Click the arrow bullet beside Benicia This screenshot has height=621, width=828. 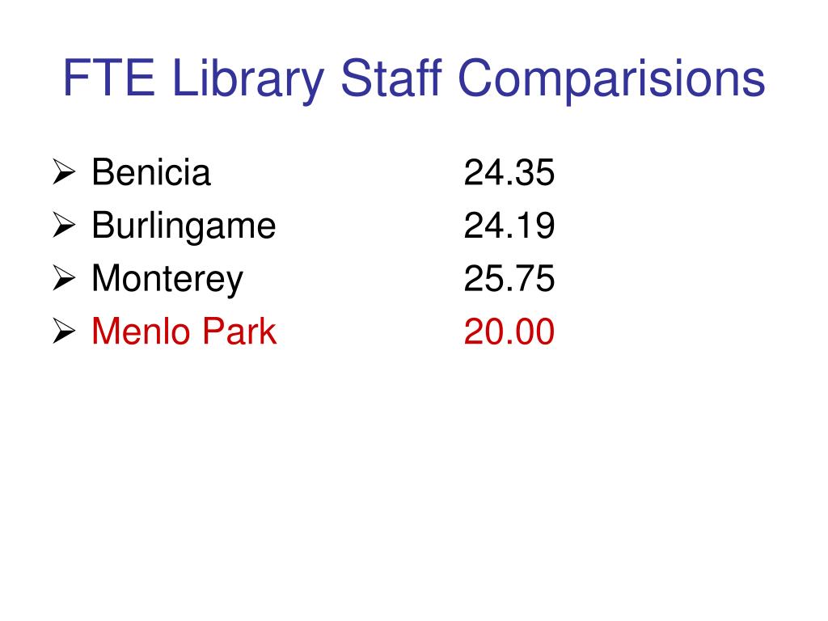click(x=65, y=172)
